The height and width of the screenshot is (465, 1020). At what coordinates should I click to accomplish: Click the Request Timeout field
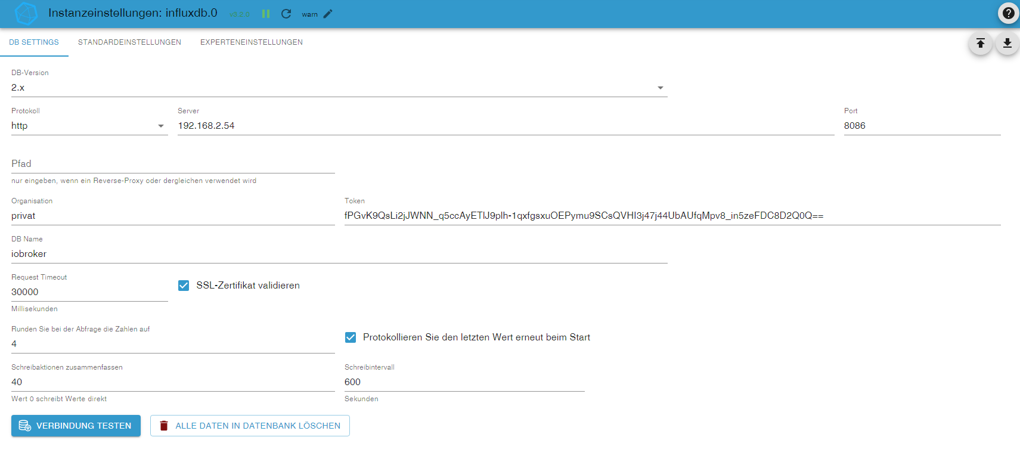tap(89, 292)
